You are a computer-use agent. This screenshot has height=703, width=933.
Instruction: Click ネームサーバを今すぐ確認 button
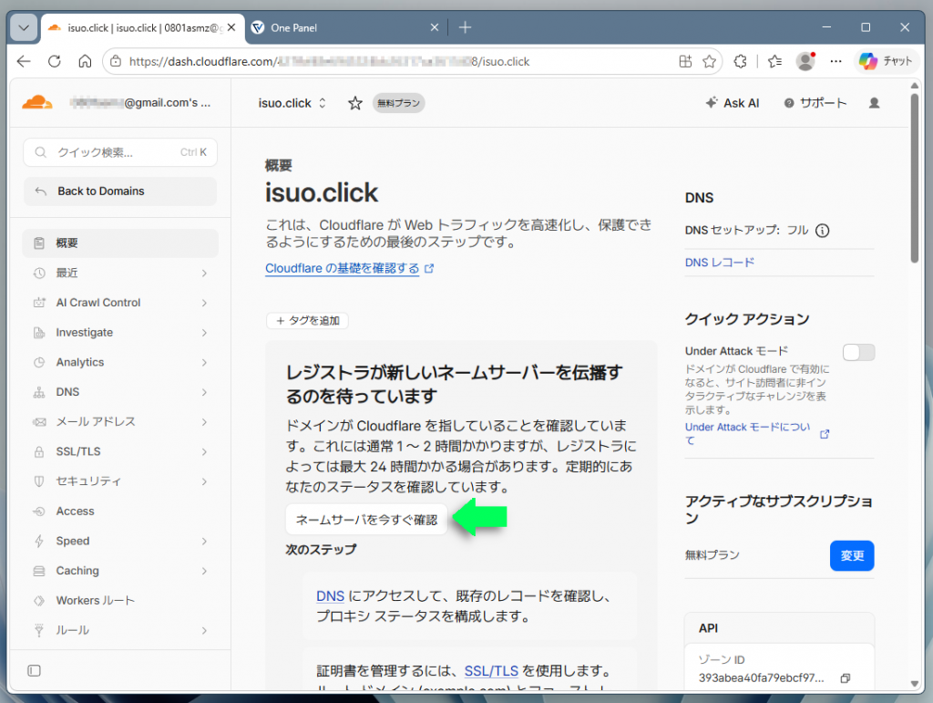366,520
